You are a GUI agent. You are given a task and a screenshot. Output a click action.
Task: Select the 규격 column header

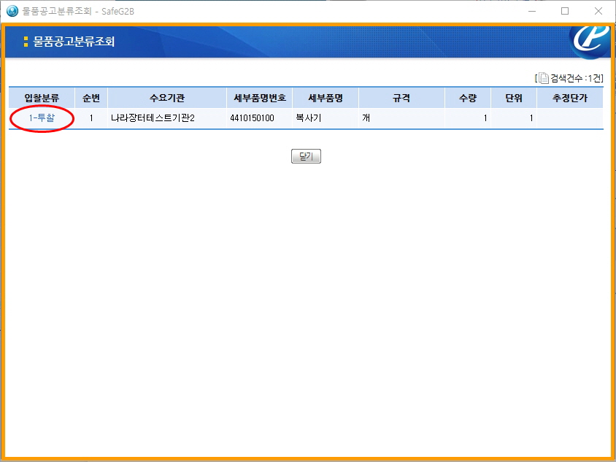(x=401, y=98)
